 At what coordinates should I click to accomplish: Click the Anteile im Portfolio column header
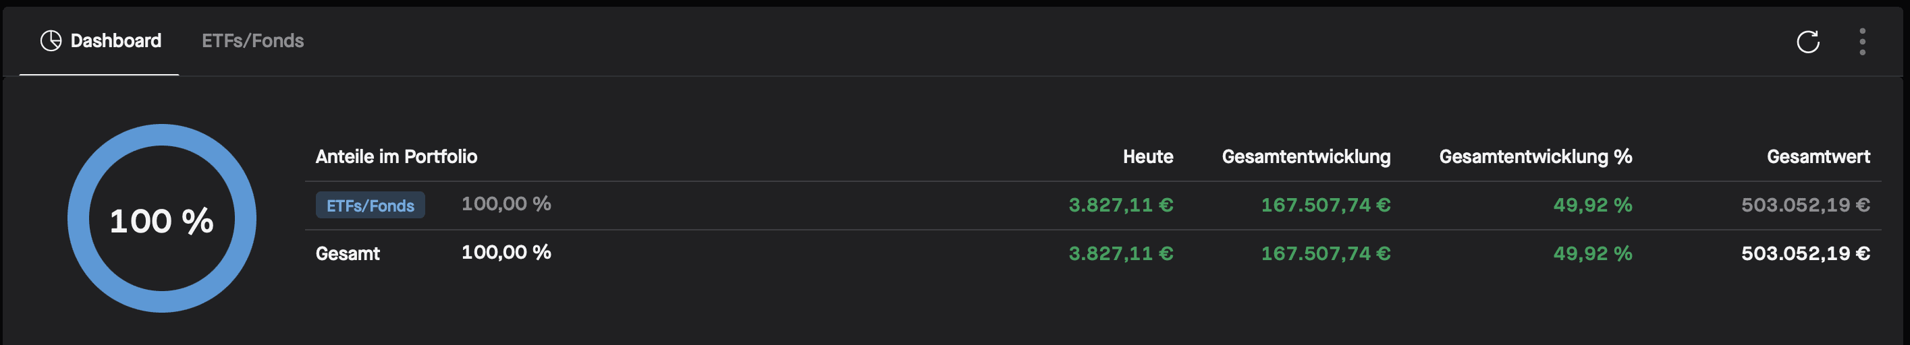pos(396,156)
